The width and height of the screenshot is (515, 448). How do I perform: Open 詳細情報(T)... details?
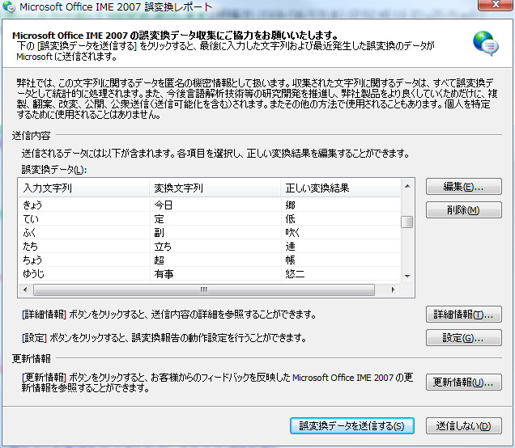click(464, 315)
